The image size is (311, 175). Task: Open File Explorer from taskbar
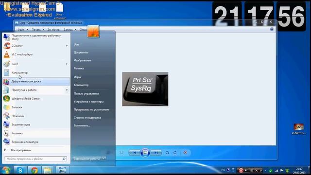pyautogui.click(x=48, y=170)
